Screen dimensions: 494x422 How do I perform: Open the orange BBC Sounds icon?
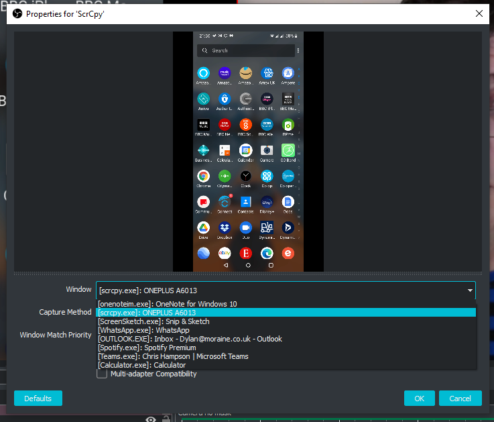click(246, 125)
